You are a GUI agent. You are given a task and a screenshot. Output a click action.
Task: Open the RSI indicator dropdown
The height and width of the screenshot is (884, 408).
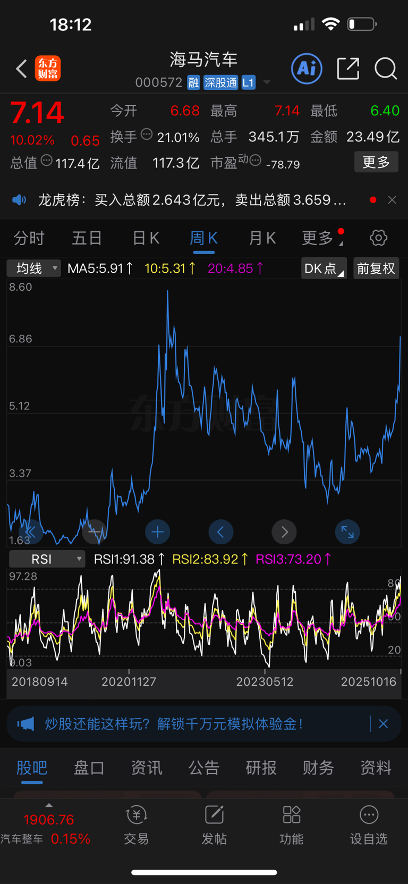[47, 559]
